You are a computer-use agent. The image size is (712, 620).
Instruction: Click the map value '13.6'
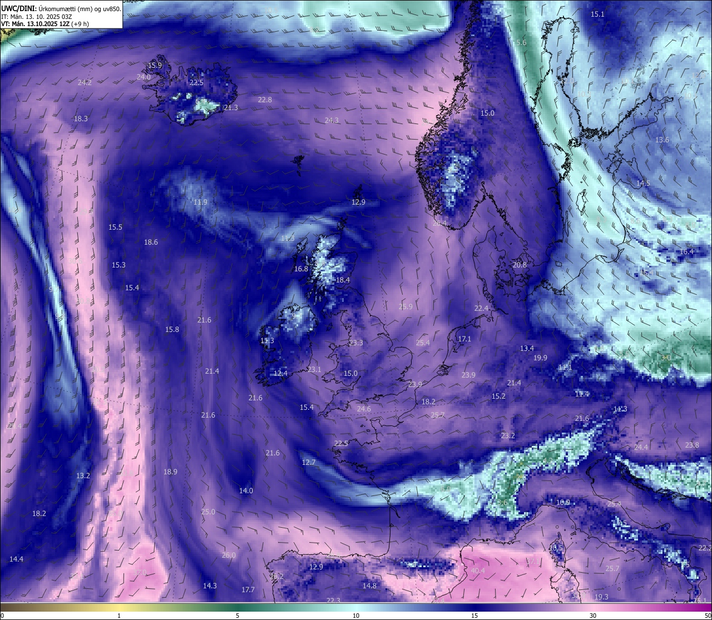pyautogui.click(x=662, y=140)
